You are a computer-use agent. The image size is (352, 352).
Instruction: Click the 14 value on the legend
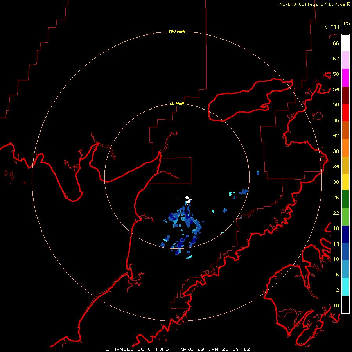click(336, 244)
